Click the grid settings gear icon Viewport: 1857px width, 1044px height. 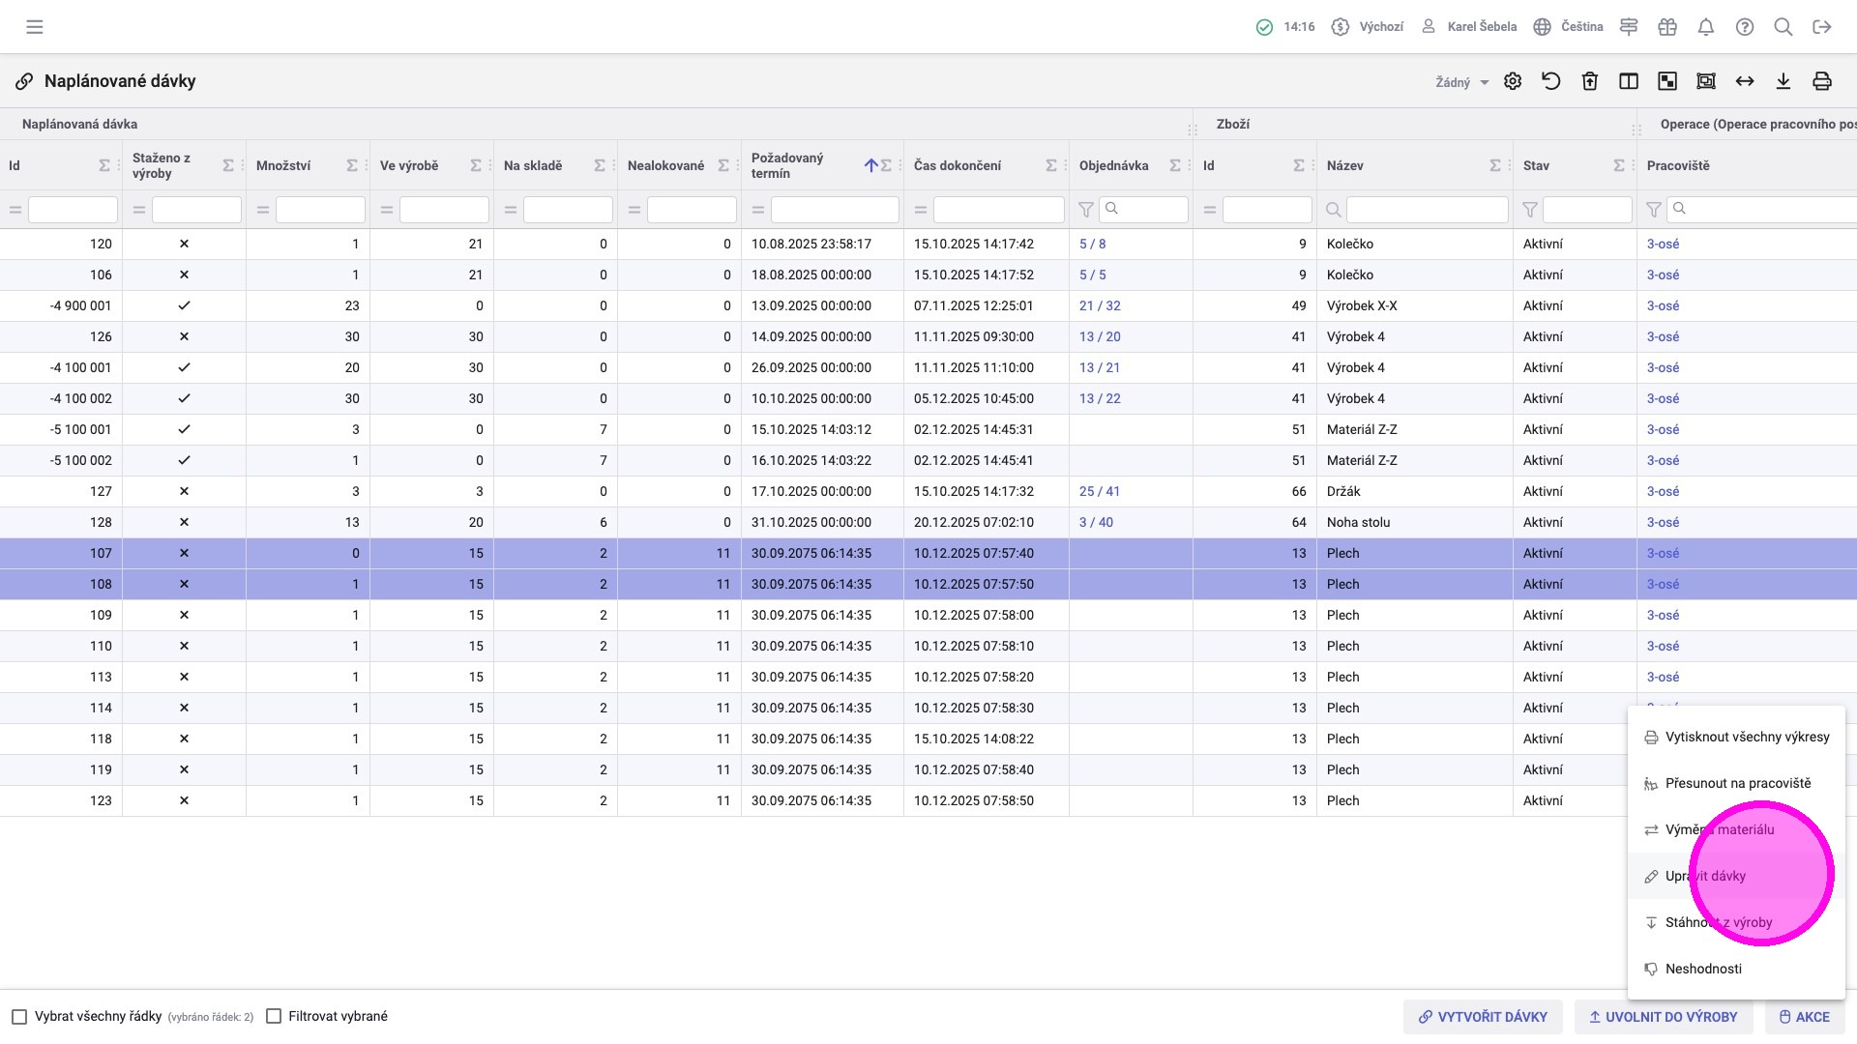click(x=1513, y=81)
